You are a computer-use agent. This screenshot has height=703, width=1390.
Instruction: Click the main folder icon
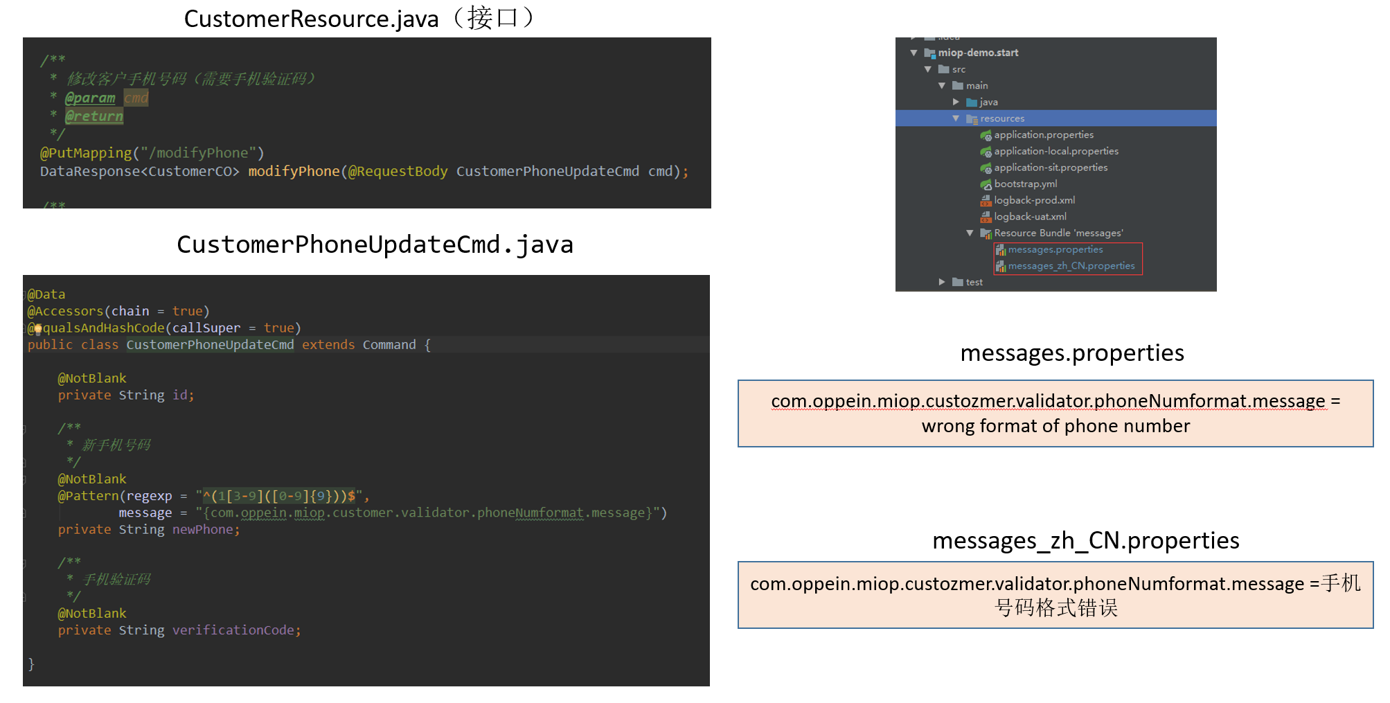point(958,86)
